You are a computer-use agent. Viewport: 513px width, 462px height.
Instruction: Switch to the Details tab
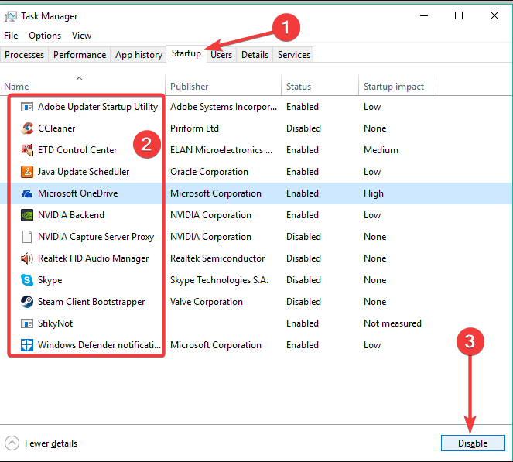(x=255, y=55)
